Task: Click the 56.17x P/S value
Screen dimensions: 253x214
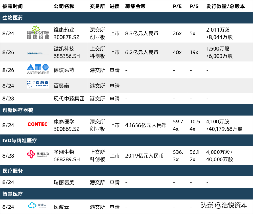Action: 194,156
